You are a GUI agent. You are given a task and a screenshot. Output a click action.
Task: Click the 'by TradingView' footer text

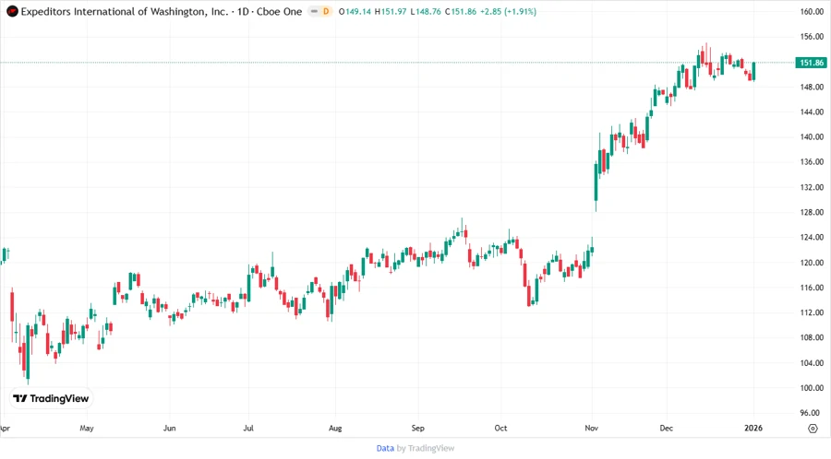(x=426, y=448)
